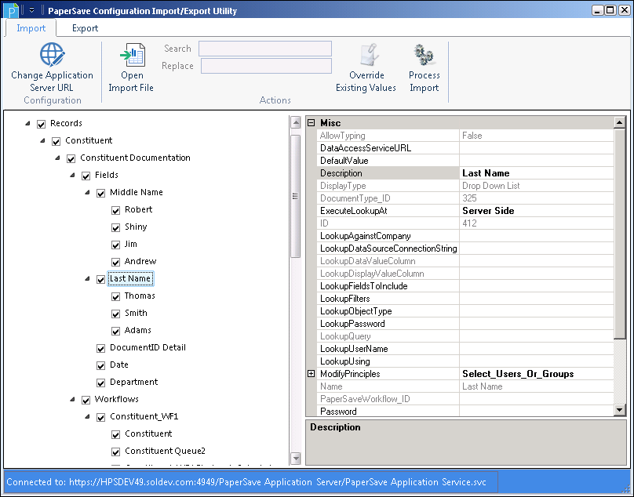
Task: Click into the Search field
Action: click(x=265, y=49)
